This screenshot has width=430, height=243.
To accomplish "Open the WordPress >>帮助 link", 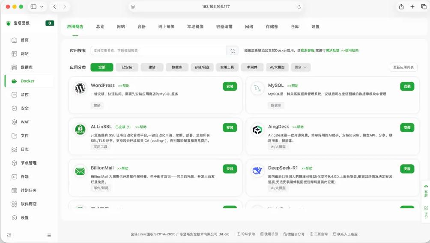I will [124, 86].
